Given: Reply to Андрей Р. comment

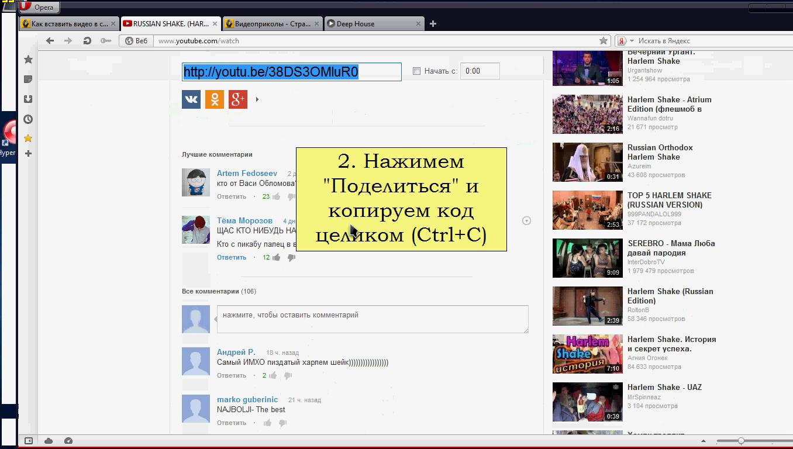Looking at the screenshot, I should (x=232, y=375).
